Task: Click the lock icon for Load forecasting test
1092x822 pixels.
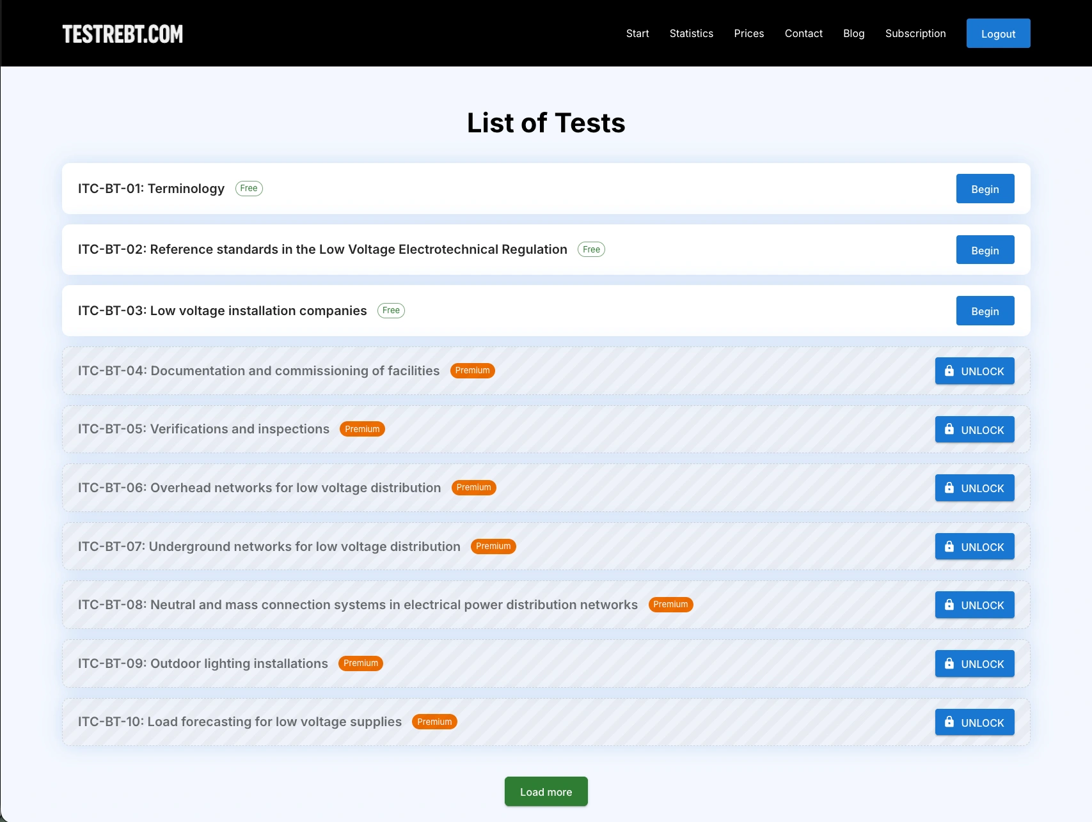Action: [x=949, y=722]
